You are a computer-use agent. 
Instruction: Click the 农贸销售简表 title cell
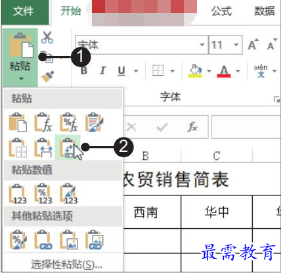pyautogui.click(x=177, y=180)
